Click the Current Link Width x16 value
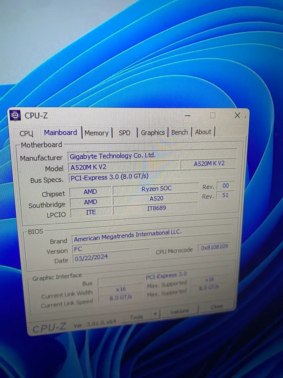This screenshot has width=283, height=378. [121, 289]
